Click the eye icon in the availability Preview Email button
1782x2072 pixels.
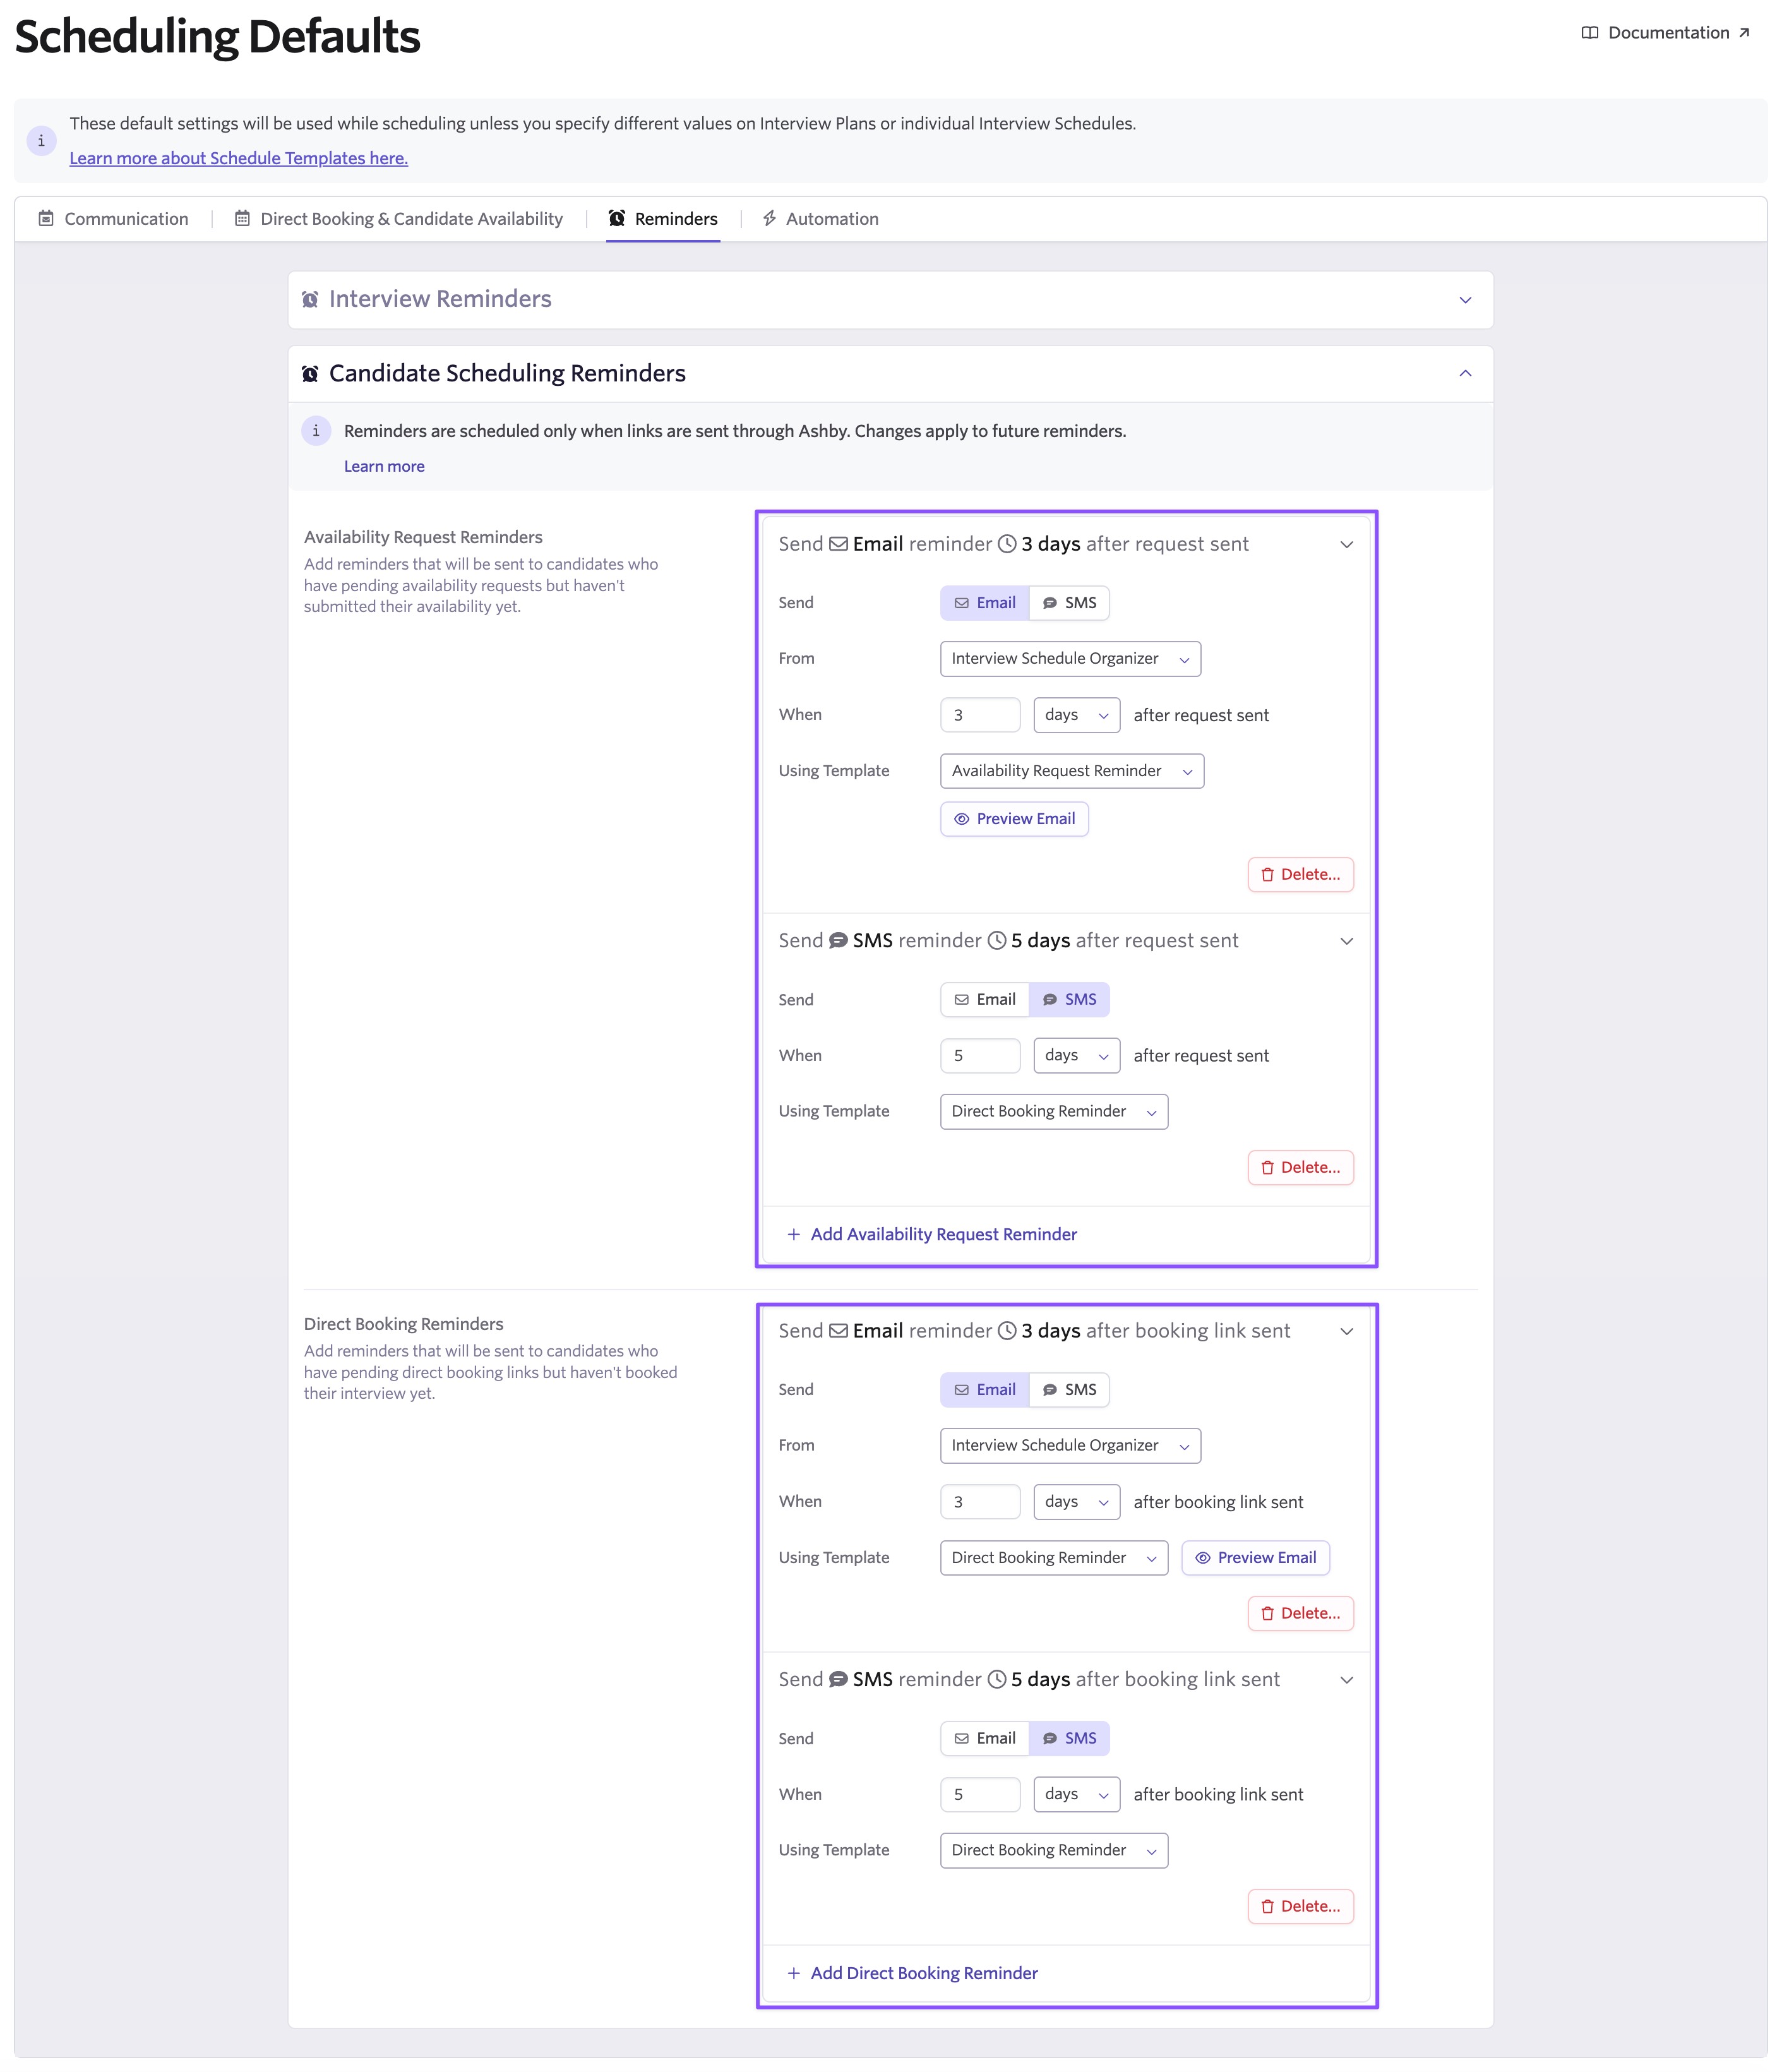961,819
